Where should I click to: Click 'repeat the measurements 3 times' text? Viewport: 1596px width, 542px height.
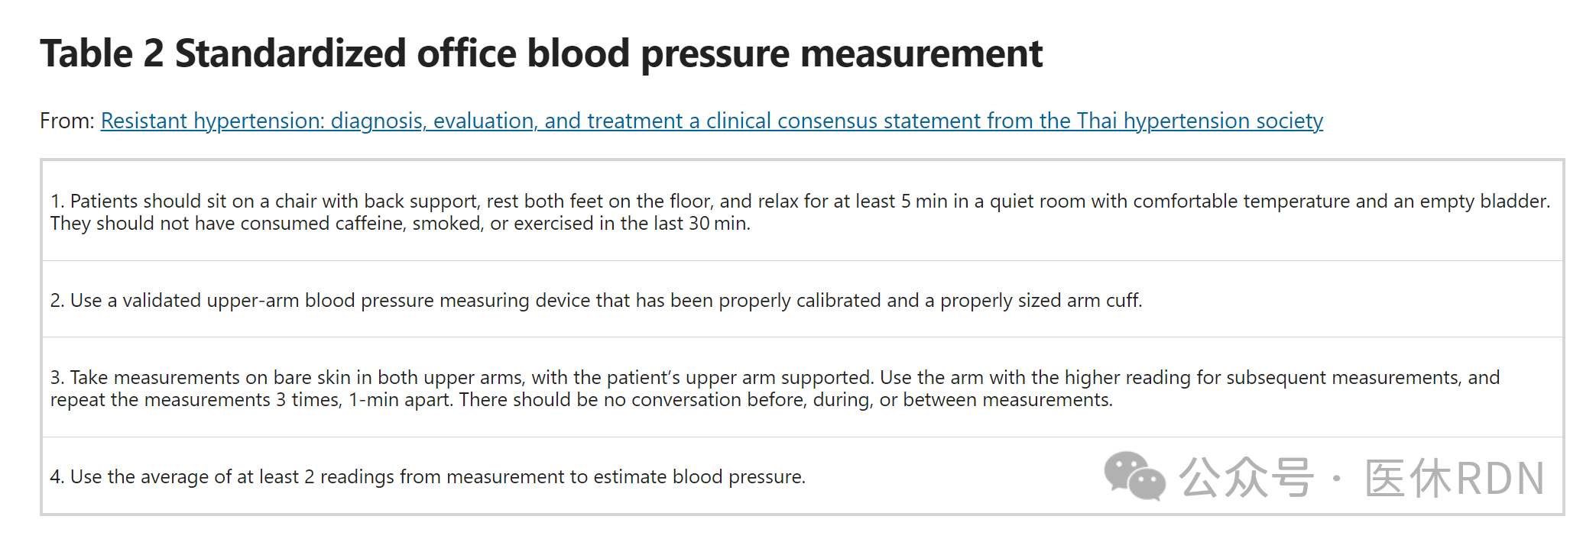pyautogui.click(x=195, y=399)
